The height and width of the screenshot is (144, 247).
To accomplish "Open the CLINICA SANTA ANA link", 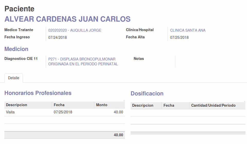I will point(188,30).
